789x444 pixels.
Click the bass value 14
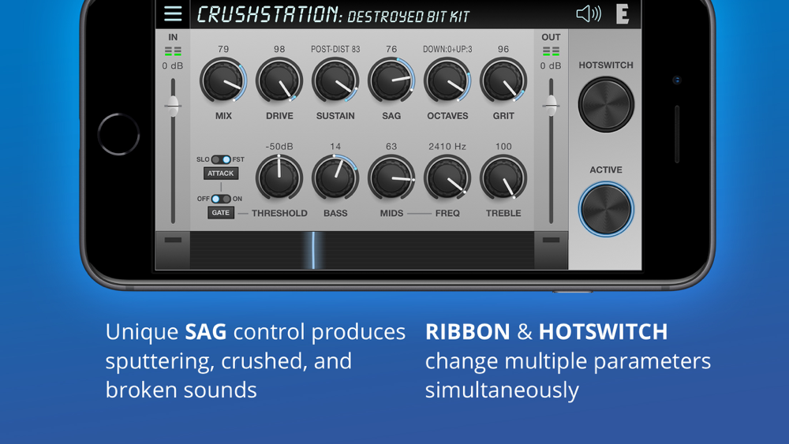pos(335,147)
